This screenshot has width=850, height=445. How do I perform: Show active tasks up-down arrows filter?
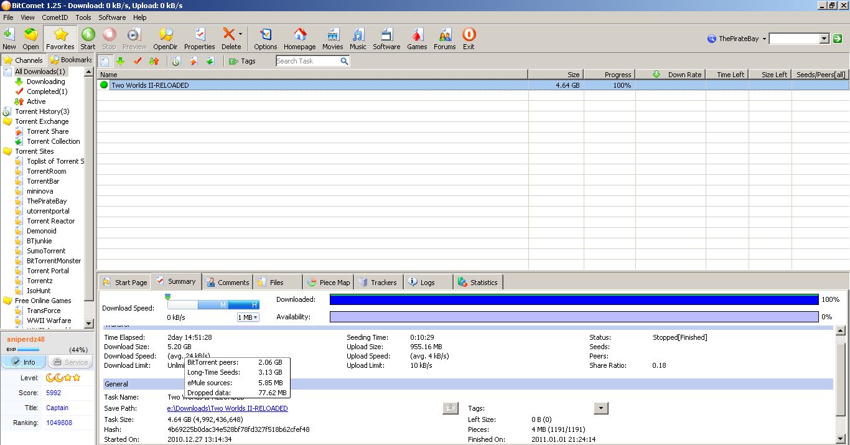(x=154, y=61)
